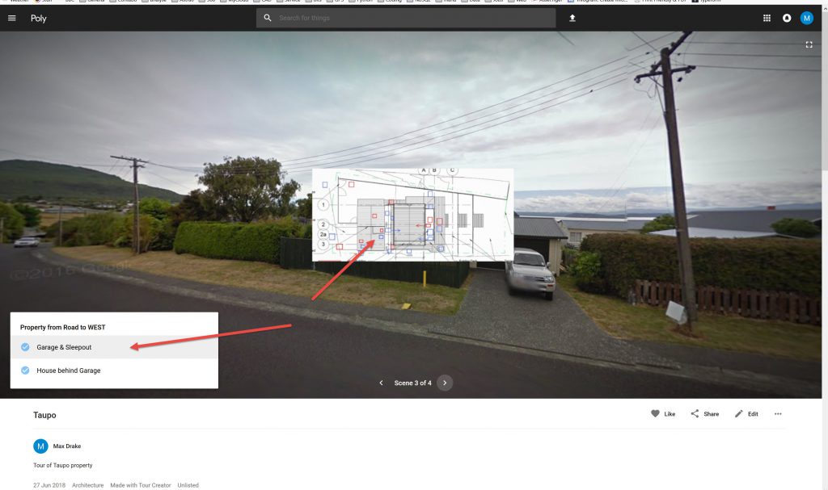The height and width of the screenshot is (490, 828).
Task: Go to the previous scene arrow
Action: click(382, 383)
